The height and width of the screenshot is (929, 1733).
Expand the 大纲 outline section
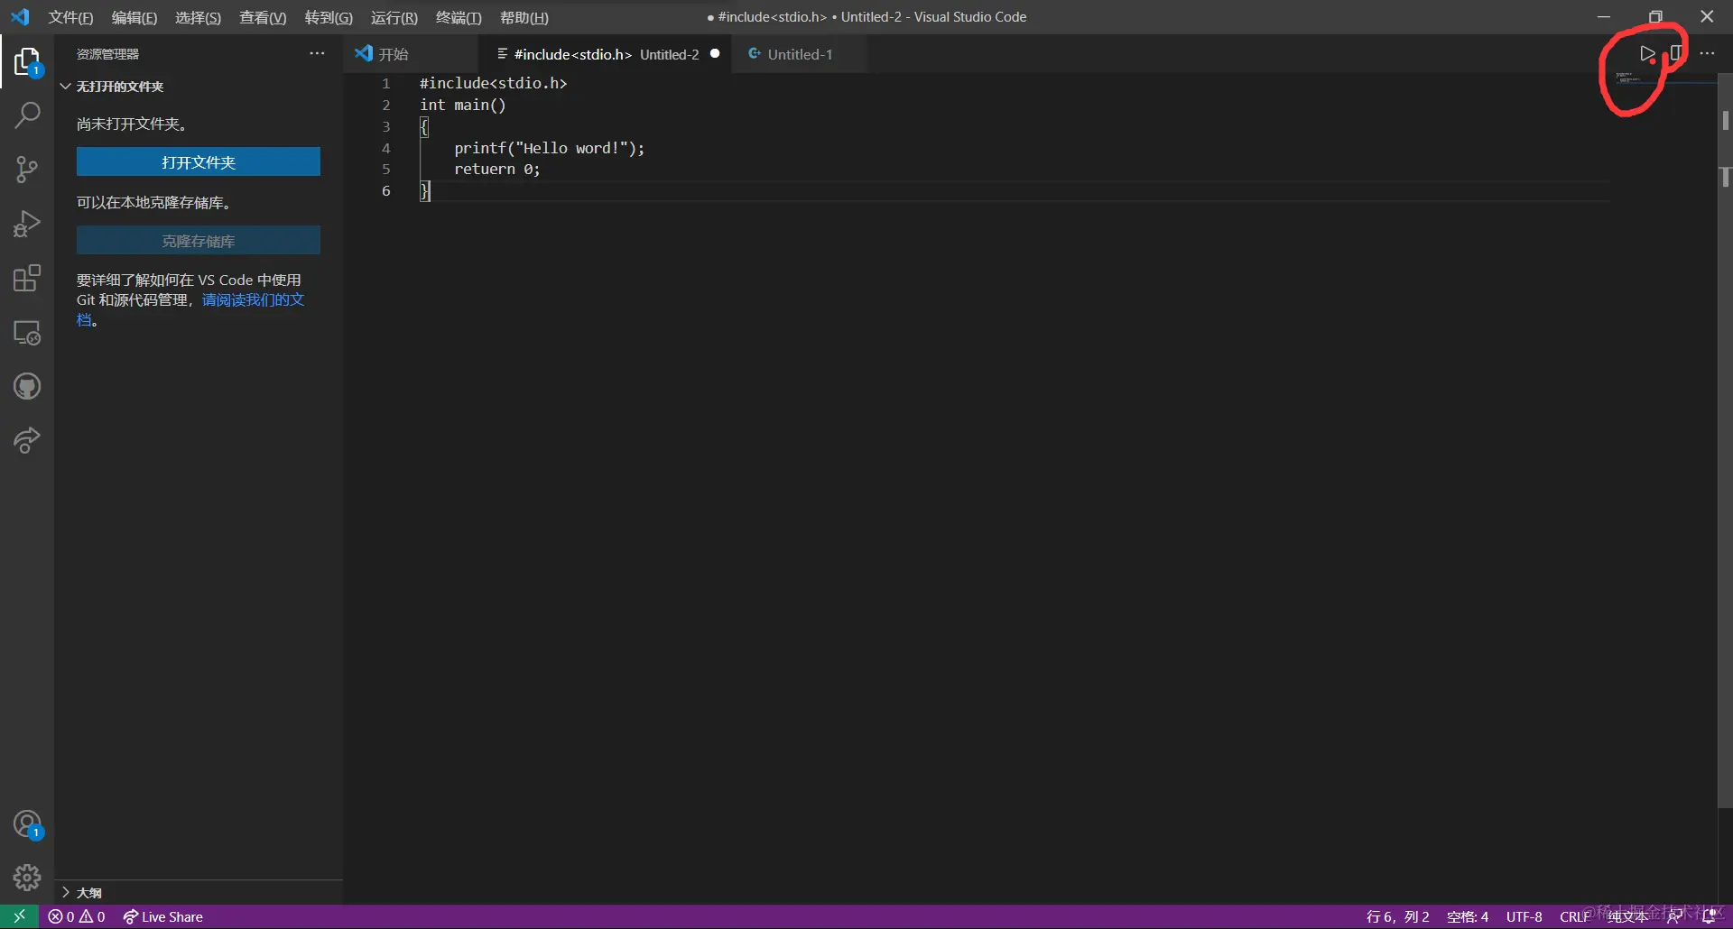coord(199,892)
